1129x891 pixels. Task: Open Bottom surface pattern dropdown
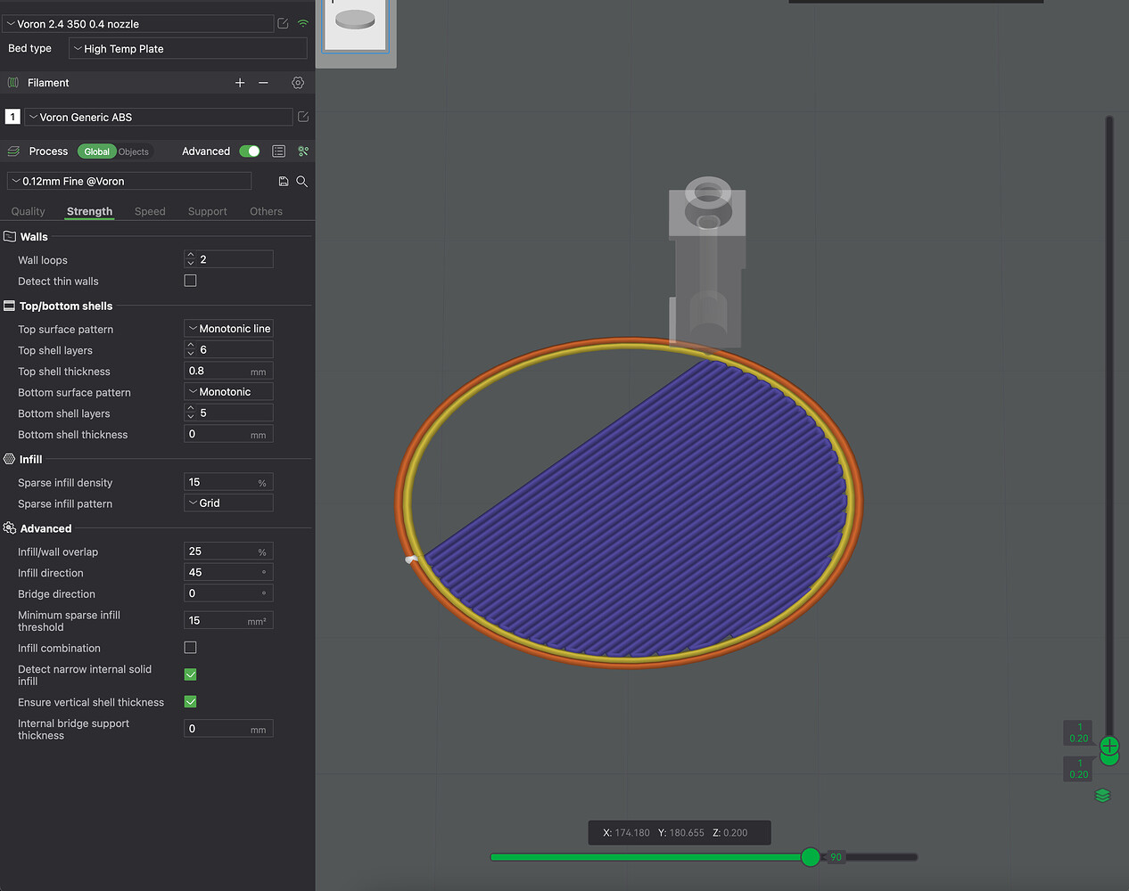click(228, 392)
